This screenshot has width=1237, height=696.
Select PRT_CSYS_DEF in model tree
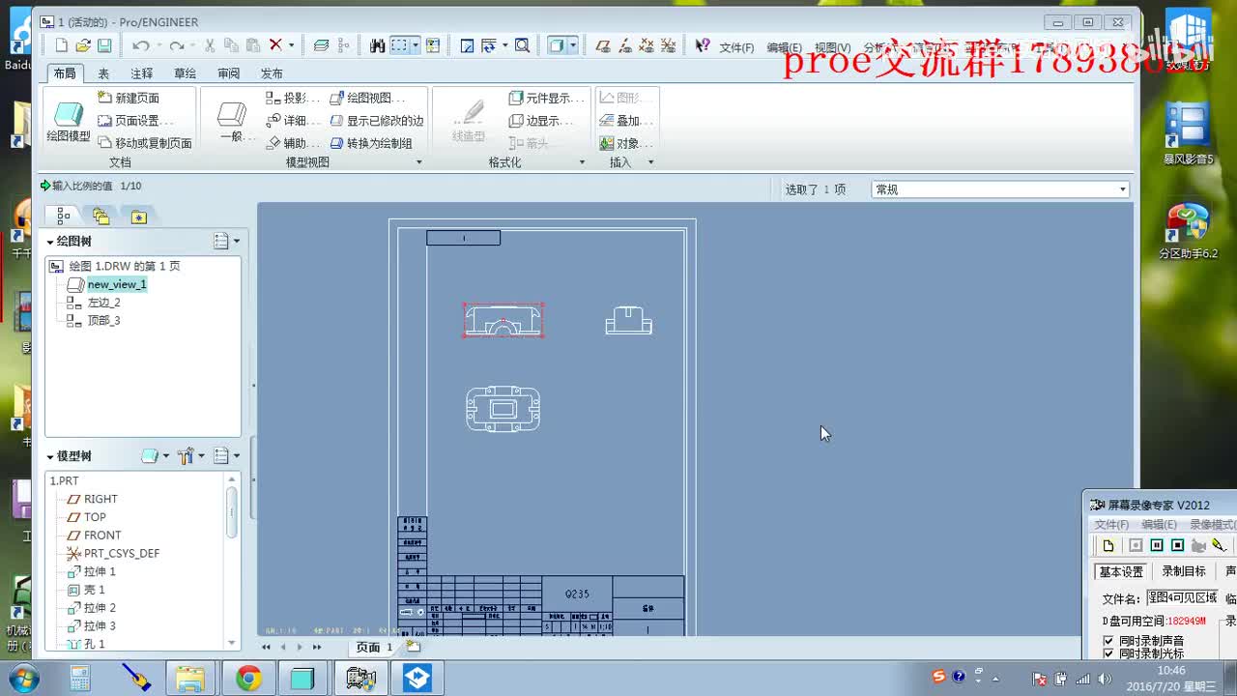(x=122, y=554)
